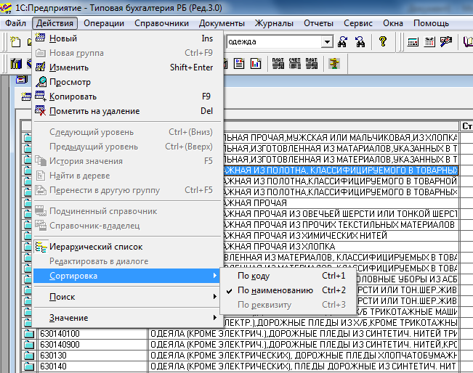The height and width of the screenshot is (373, 473).
Task: Close the open Действия menu via its title
Action: coord(54,23)
